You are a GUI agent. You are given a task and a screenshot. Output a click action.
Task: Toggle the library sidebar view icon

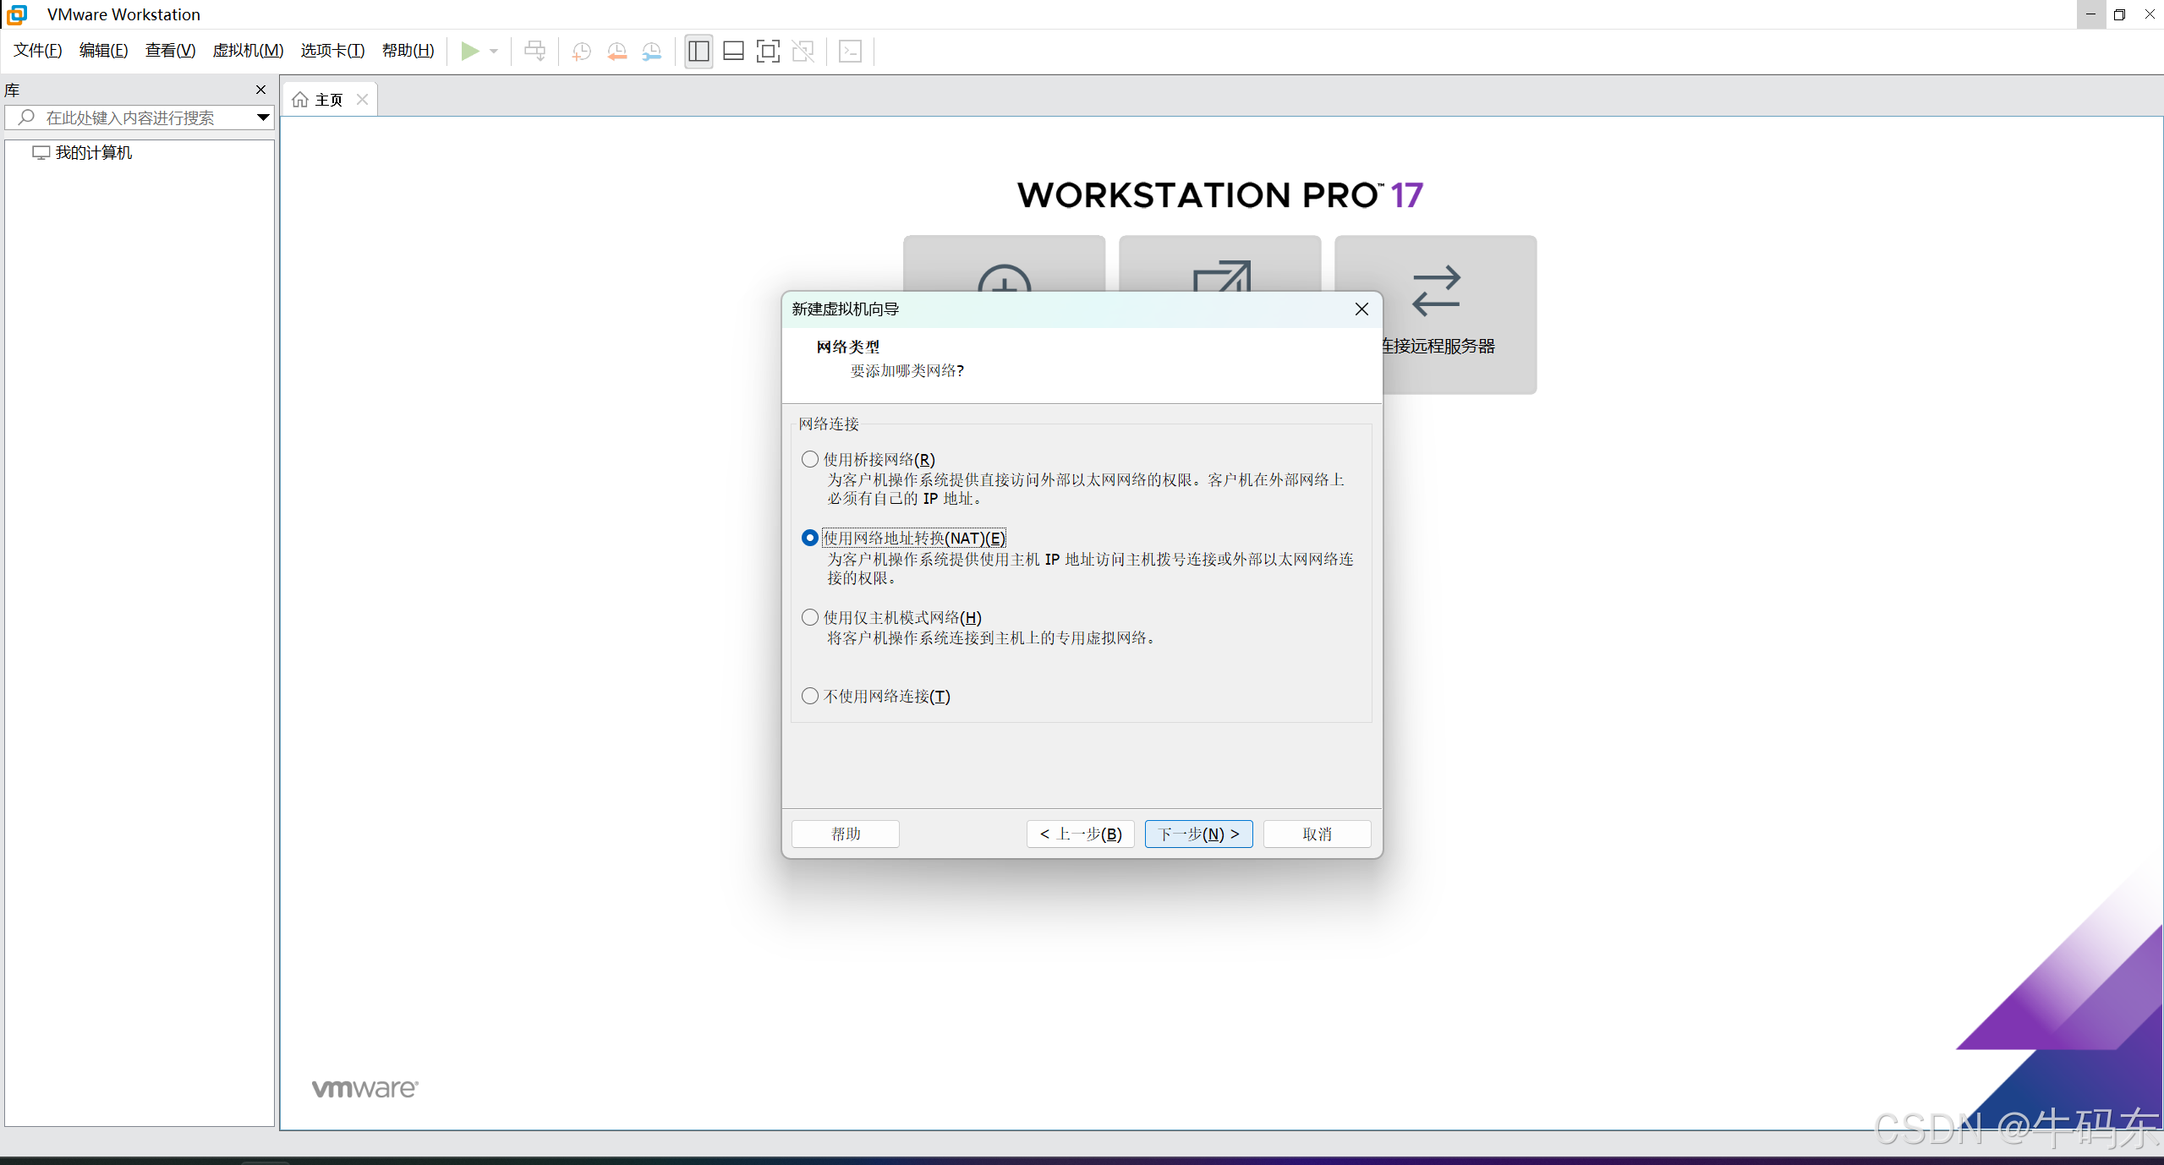tap(699, 52)
